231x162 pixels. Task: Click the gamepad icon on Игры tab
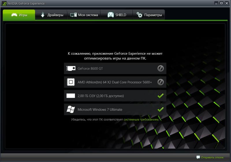(14, 15)
